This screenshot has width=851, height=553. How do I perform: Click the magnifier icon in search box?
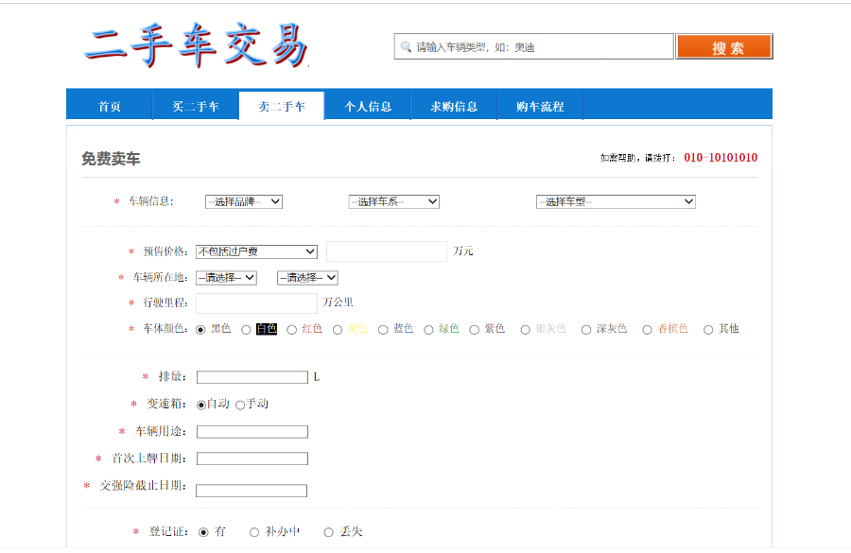406,46
